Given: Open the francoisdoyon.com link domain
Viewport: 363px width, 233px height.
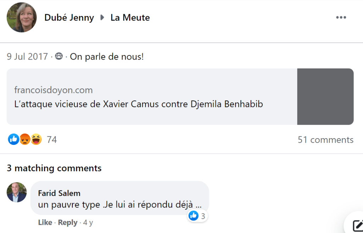Looking at the screenshot, I should [53, 90].
